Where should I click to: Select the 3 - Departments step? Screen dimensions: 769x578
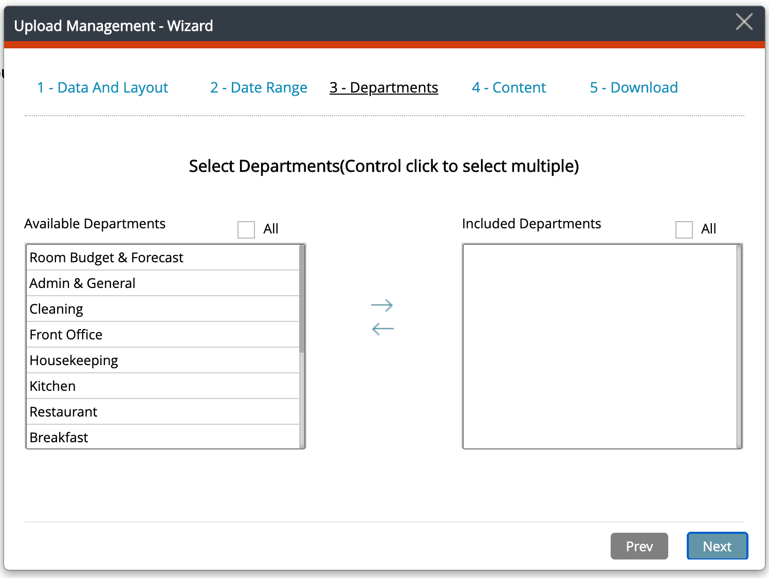pyautogui.click(x=383, y=87)
